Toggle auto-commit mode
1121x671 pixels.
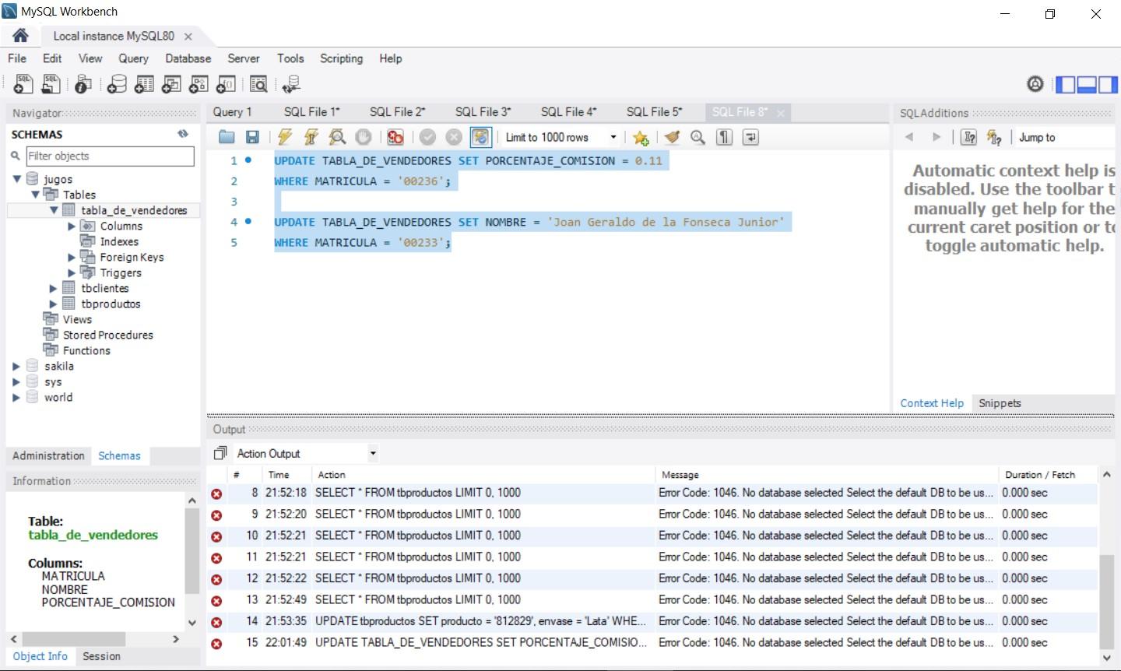[x=480, y=137]
